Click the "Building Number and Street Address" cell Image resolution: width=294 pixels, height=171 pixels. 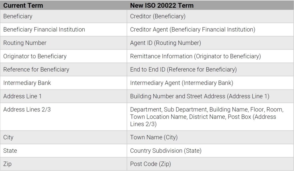(200, 96)
